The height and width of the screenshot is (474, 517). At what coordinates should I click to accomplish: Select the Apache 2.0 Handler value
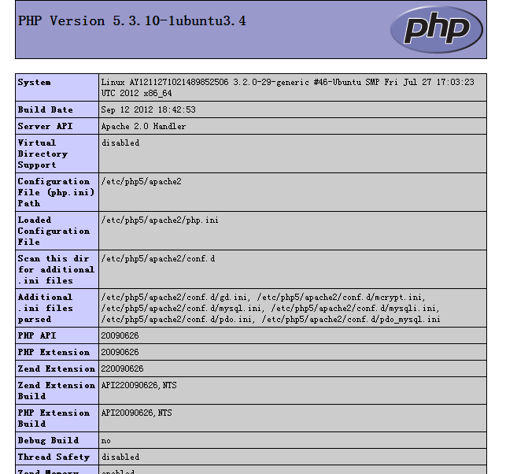click(x=143, y=126)
